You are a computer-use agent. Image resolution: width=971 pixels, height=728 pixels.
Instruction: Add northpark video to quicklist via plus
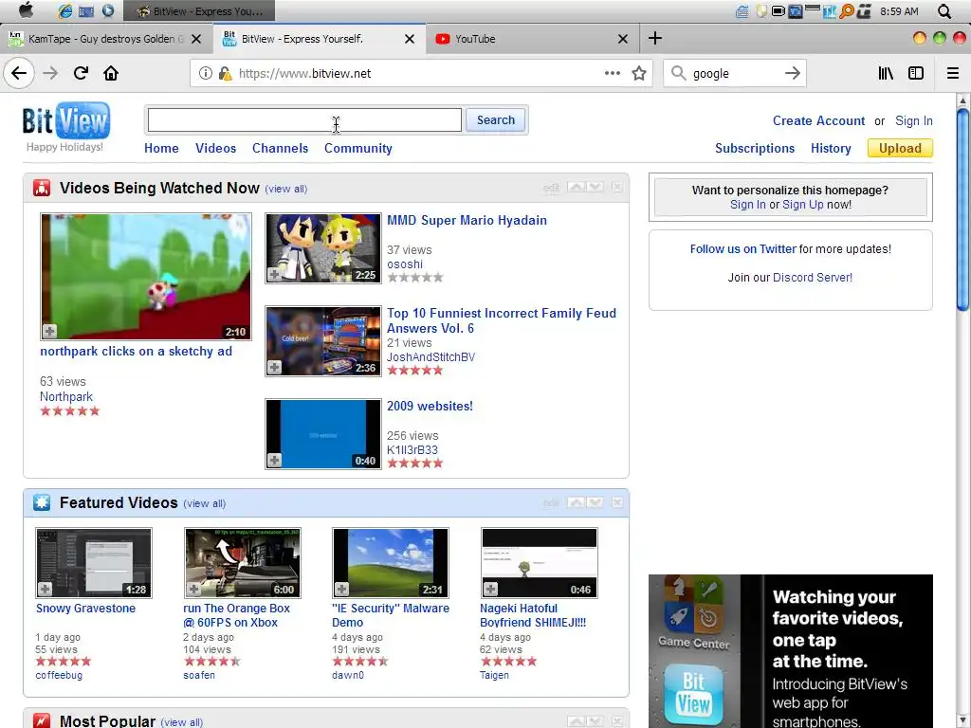(x=49, y=331)
